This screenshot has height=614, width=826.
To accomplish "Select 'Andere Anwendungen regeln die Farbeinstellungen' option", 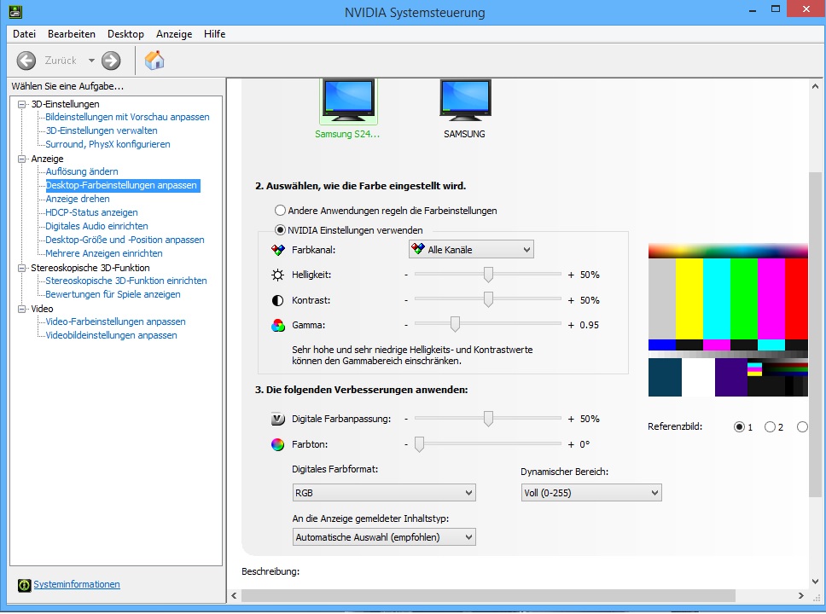I will (x=281, y=210).
